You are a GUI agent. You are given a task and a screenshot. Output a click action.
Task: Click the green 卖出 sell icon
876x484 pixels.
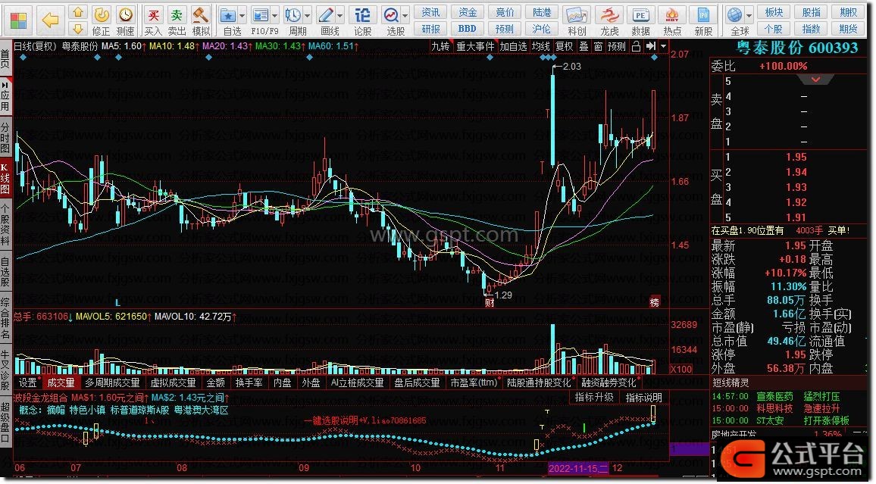177,20
